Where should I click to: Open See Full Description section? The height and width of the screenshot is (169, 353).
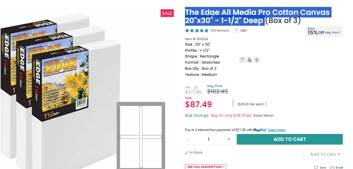205,167
